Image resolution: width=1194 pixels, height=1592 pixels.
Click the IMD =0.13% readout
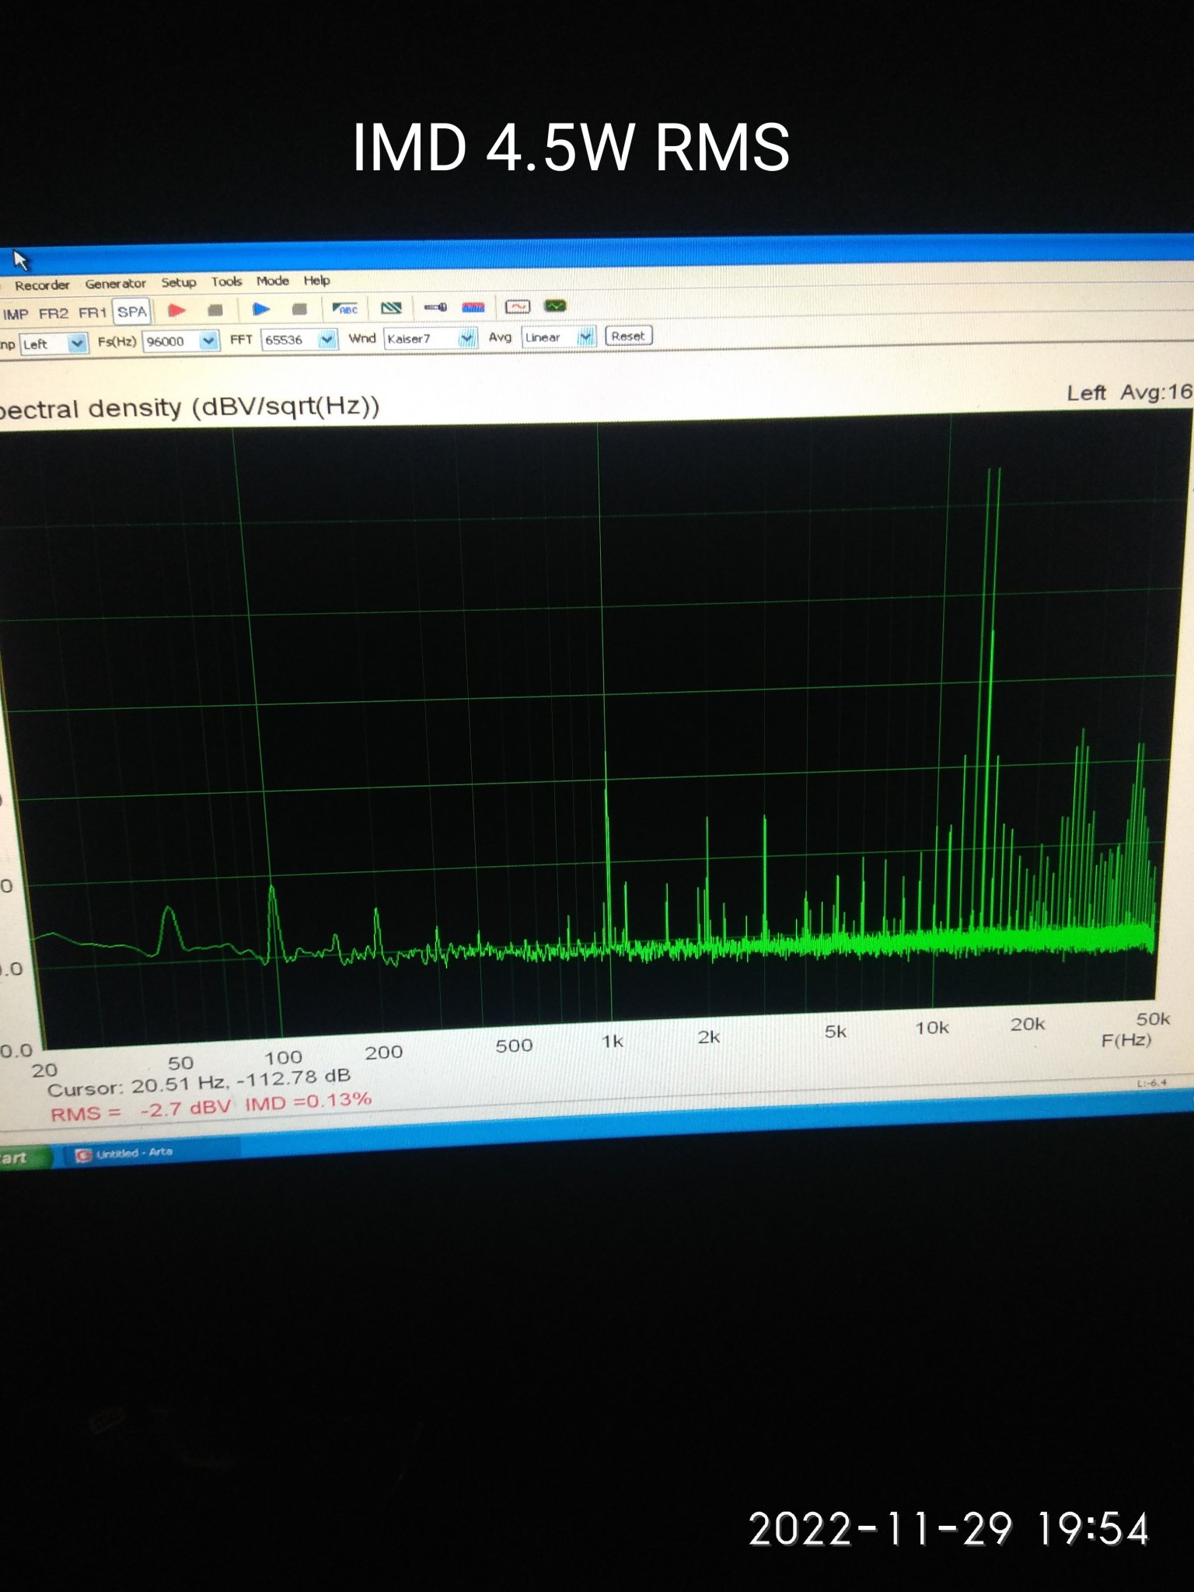click(309, 1101)
